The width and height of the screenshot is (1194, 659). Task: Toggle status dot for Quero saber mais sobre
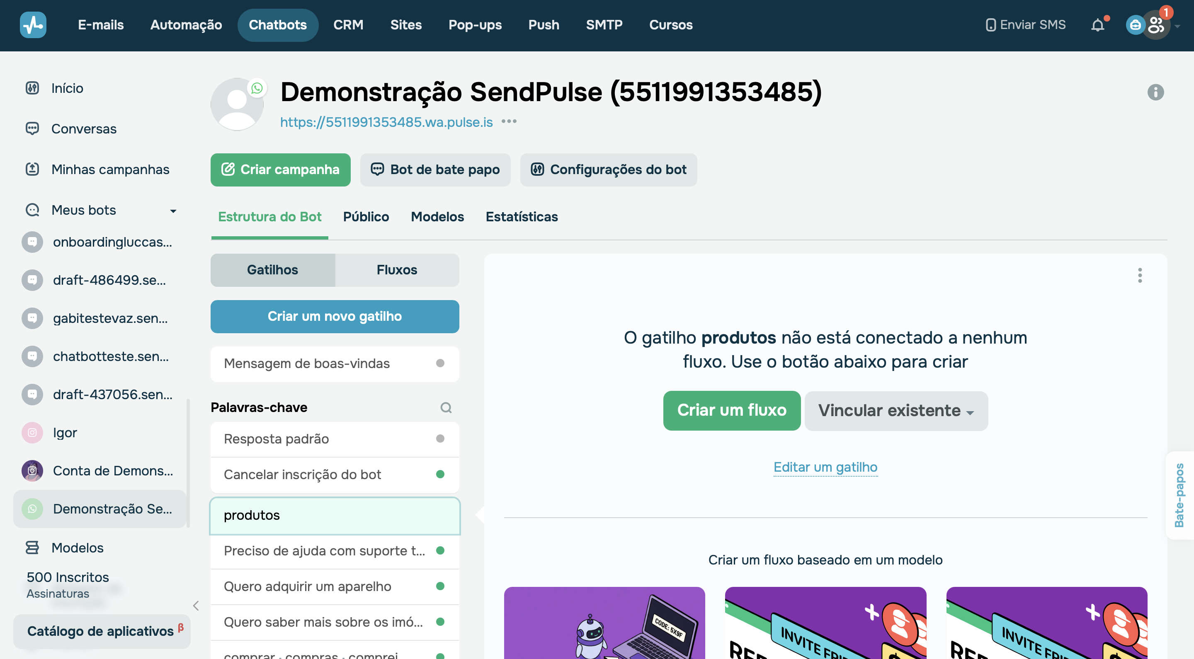pos(440,622)
